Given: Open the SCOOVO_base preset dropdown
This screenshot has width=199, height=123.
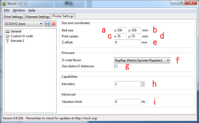Looking at the screenshot, I should (24, 24).
